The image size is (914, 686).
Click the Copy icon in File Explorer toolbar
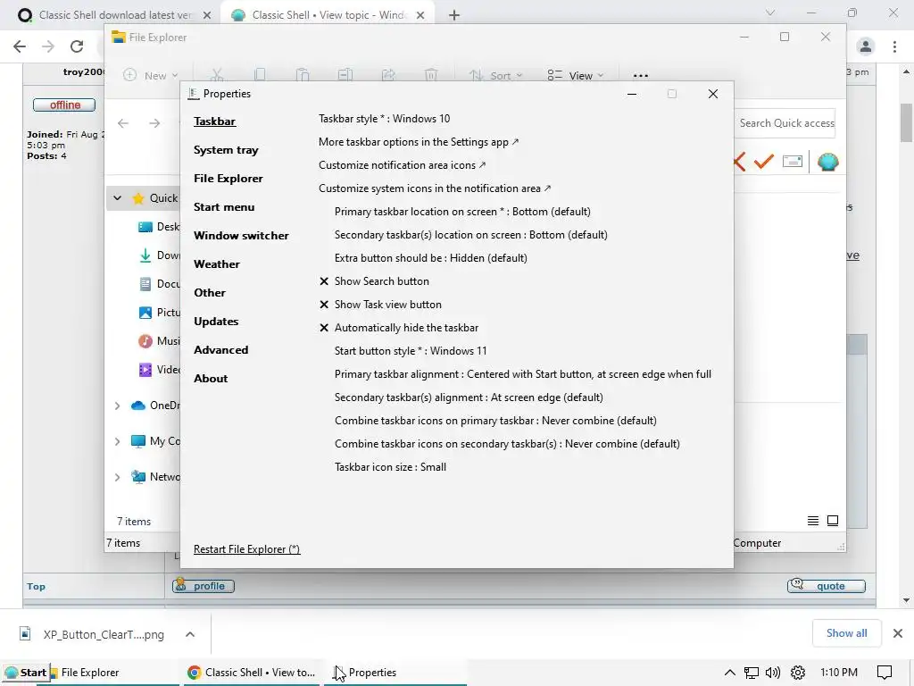[260, 75]
